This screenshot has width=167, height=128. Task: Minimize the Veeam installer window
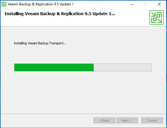(x=132, y=4)
